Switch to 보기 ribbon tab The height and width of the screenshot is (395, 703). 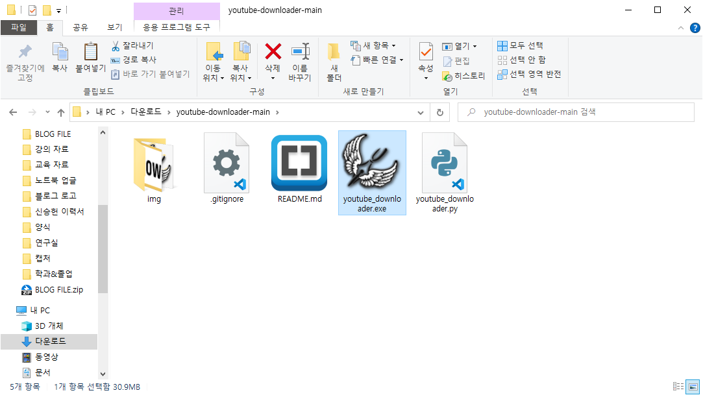[x=115, y=27]
